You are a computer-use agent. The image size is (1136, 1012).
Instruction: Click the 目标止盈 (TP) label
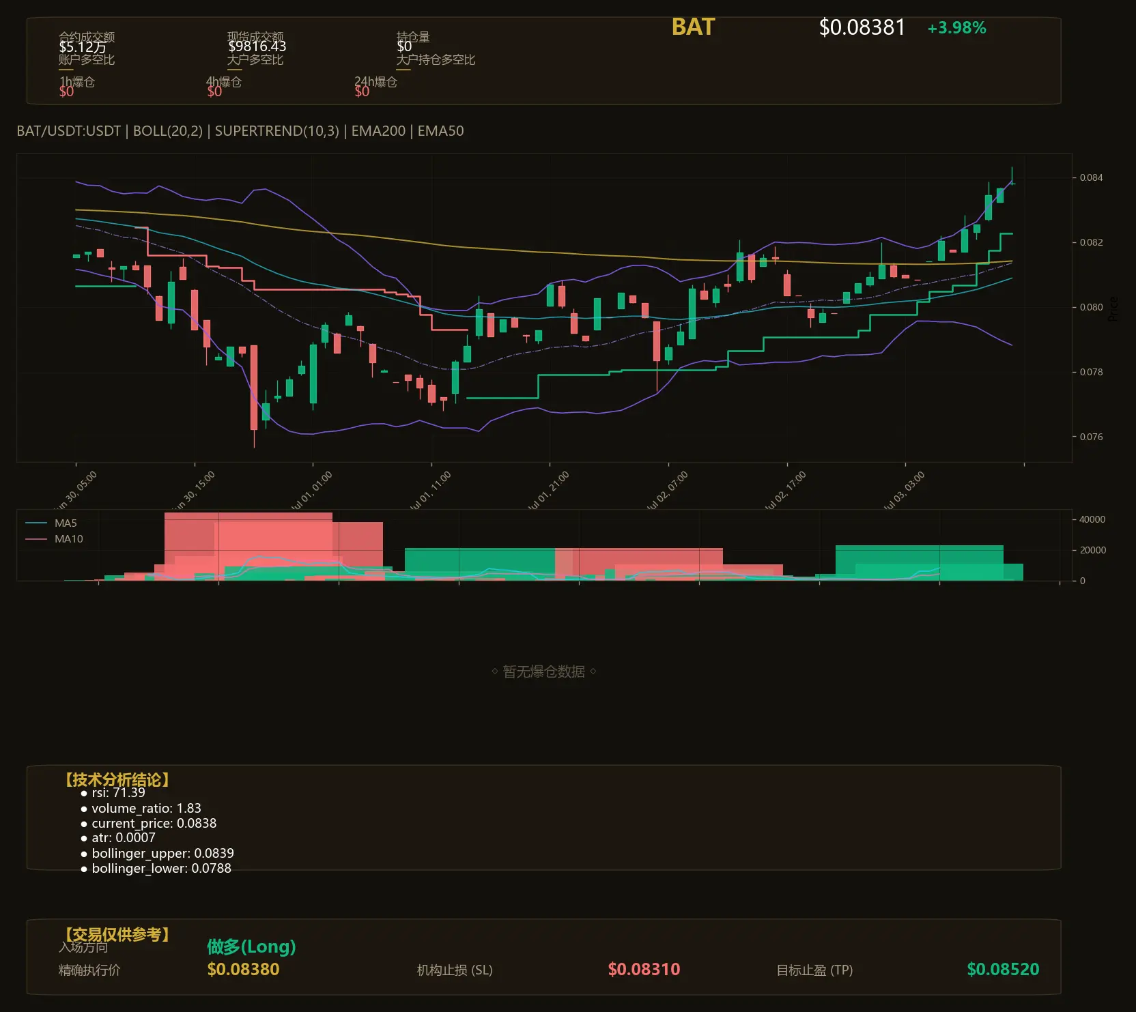pos(814,970)
